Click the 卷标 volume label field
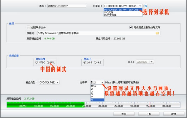 click(x=67, y=6)
